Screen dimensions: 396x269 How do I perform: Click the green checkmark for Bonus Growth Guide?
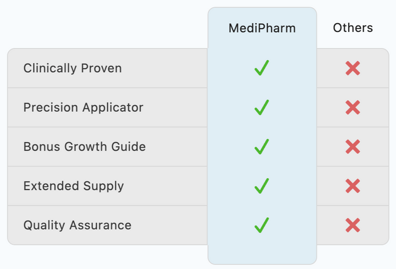tap(262, 147)
